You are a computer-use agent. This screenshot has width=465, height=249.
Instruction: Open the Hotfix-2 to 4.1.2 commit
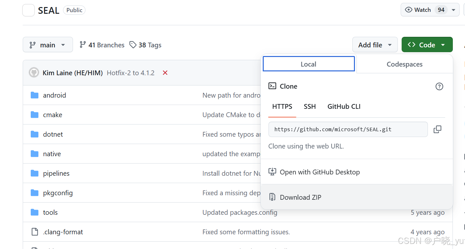(131, 73)
